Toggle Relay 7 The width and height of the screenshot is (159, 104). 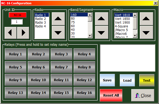tap(61, 67)
